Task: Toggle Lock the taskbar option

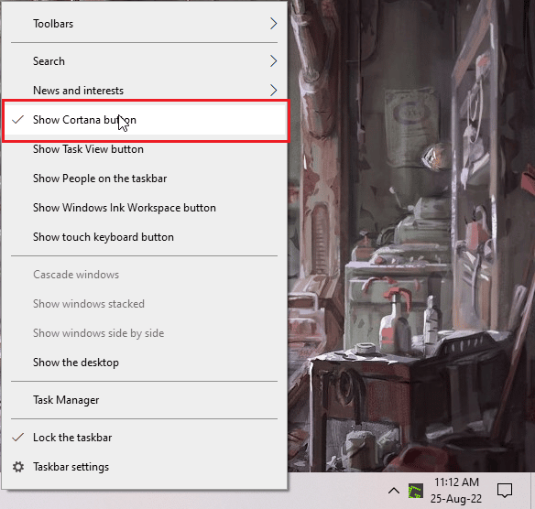Action: pos(144,438)
